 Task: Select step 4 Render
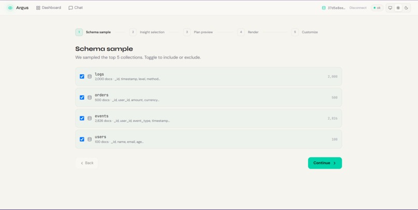[x=248, y=32]
